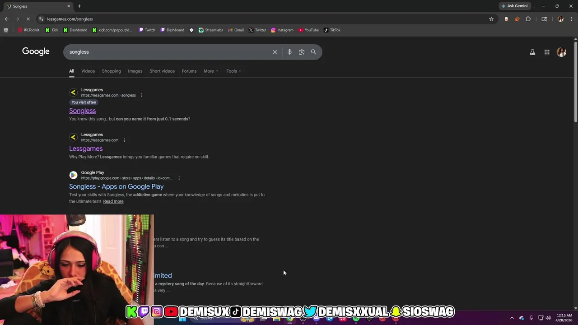Screen dimensions: 578x325
Task: Expand the Tools dropdown
Action: (233, 71)
